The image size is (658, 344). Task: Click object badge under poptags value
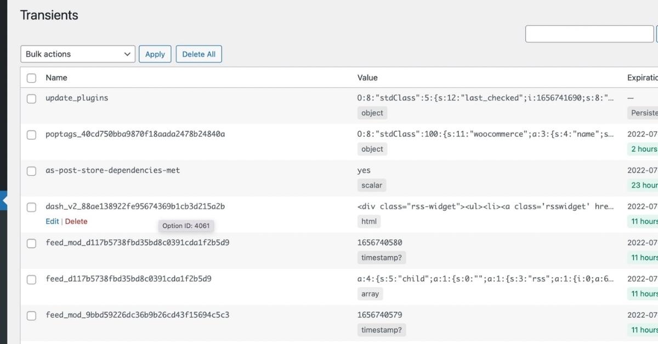[372, 149]
